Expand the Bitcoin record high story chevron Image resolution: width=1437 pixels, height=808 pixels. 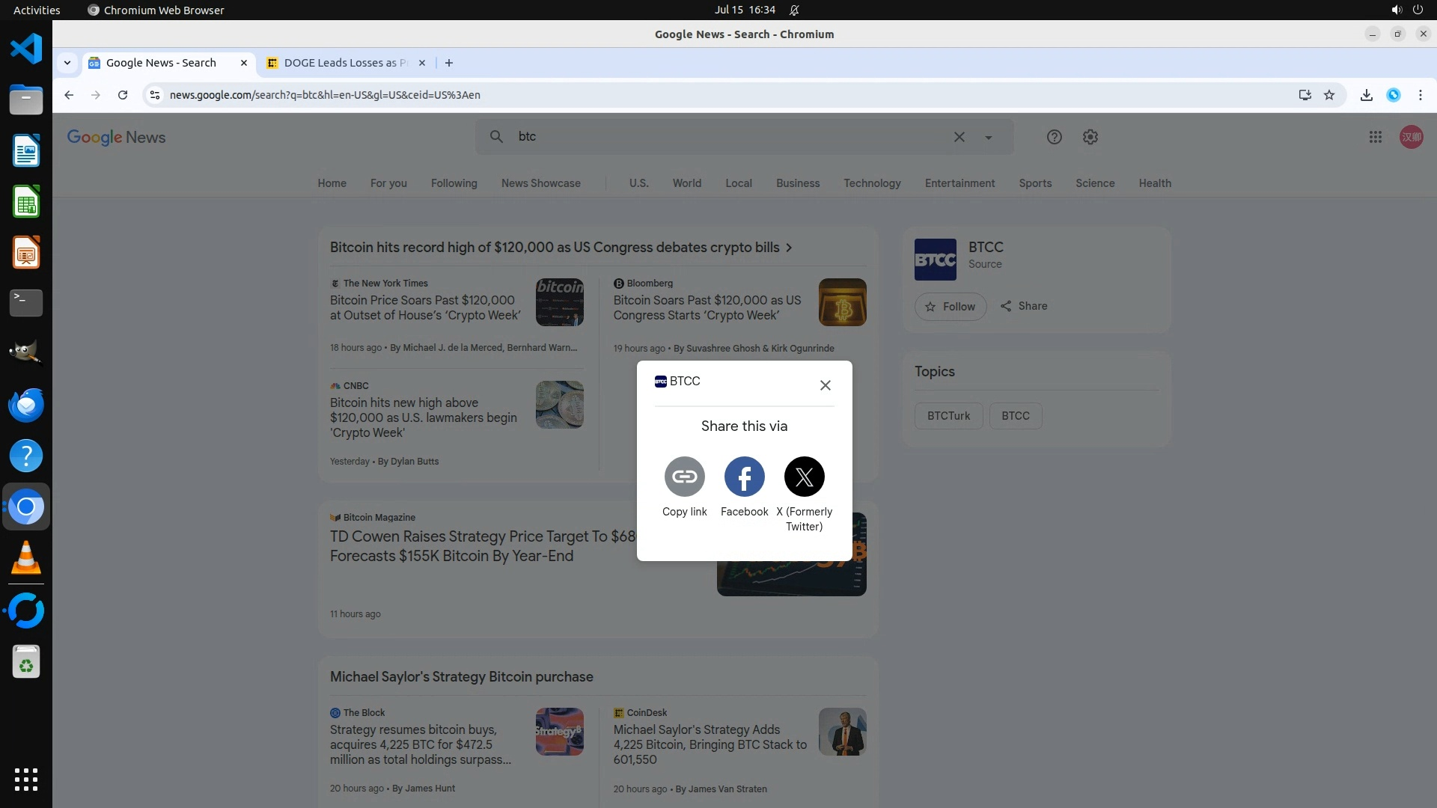tap(789, 248)
